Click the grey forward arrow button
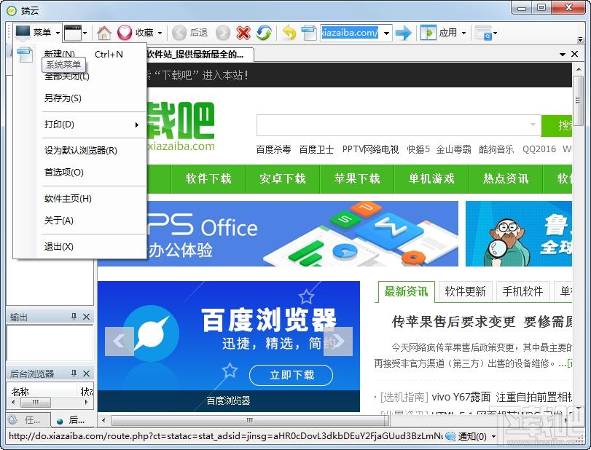 pos(223,33)
